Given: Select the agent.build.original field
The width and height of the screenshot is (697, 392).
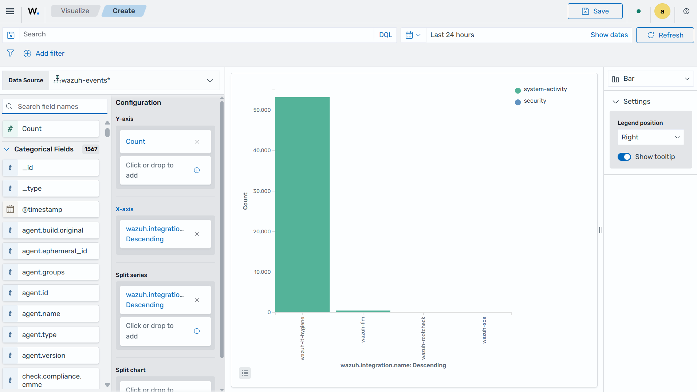Looking at the screenshot, I should point(51,230).
